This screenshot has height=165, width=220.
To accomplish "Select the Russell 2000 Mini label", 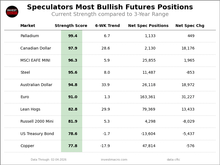I will pyautogui.click(x=37, y=122).
